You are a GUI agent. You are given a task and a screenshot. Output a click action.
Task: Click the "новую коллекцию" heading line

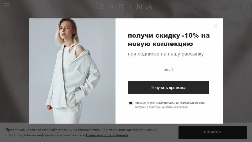(160, 44)
